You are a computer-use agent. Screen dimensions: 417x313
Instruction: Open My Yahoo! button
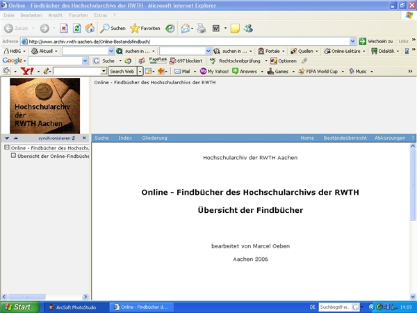(x=214, y=72)
